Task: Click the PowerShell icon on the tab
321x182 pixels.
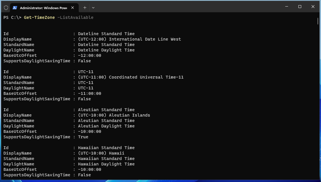Action: pos(15,8)
